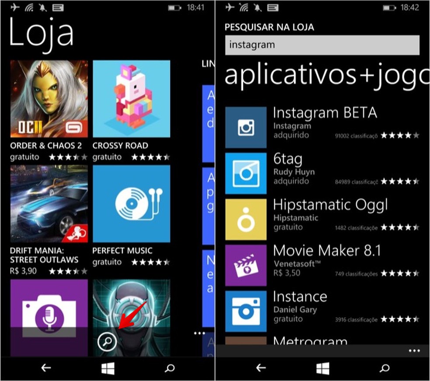
Task: Tap Wi-Fi icon in left status bar
Action: [x=29, y=7]
